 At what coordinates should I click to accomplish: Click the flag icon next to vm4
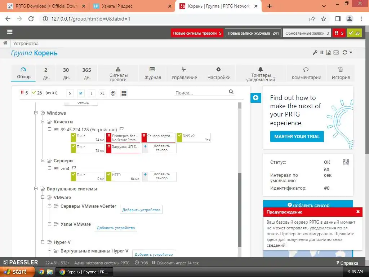click(74, 168)
